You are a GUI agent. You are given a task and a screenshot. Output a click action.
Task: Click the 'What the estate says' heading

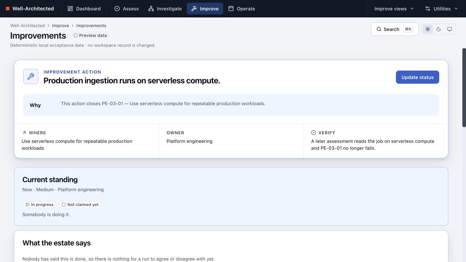[x=56, y=243]
